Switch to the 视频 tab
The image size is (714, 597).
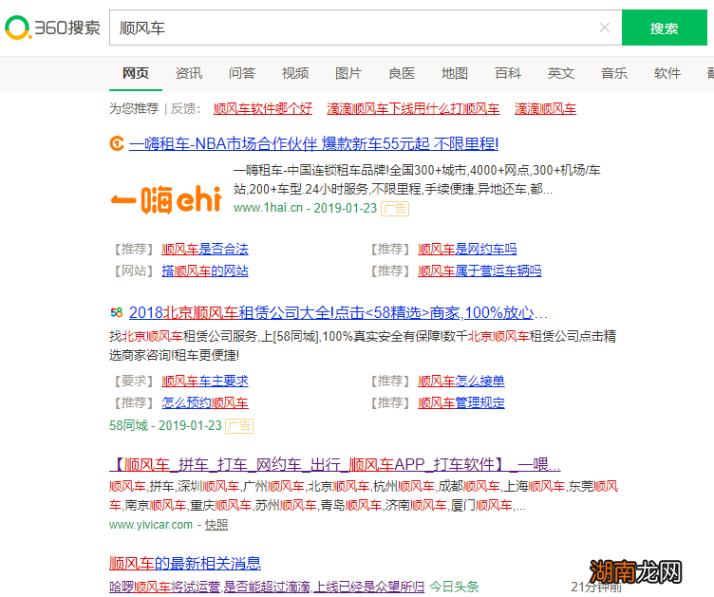(x=295, y=73)
